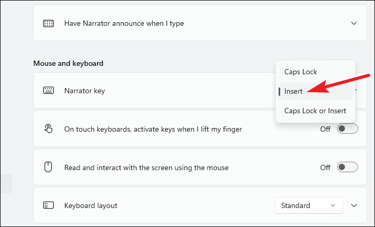
Task: Click the mouse icon in the read and interact row
Action: point(48,167)
